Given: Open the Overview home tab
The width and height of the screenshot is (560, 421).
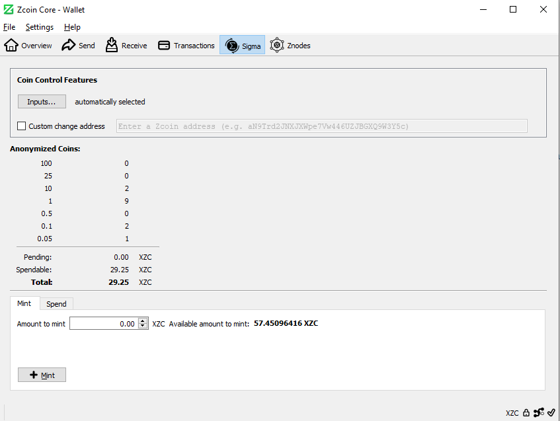Looking at the screenshot, I should coord(28,46).
